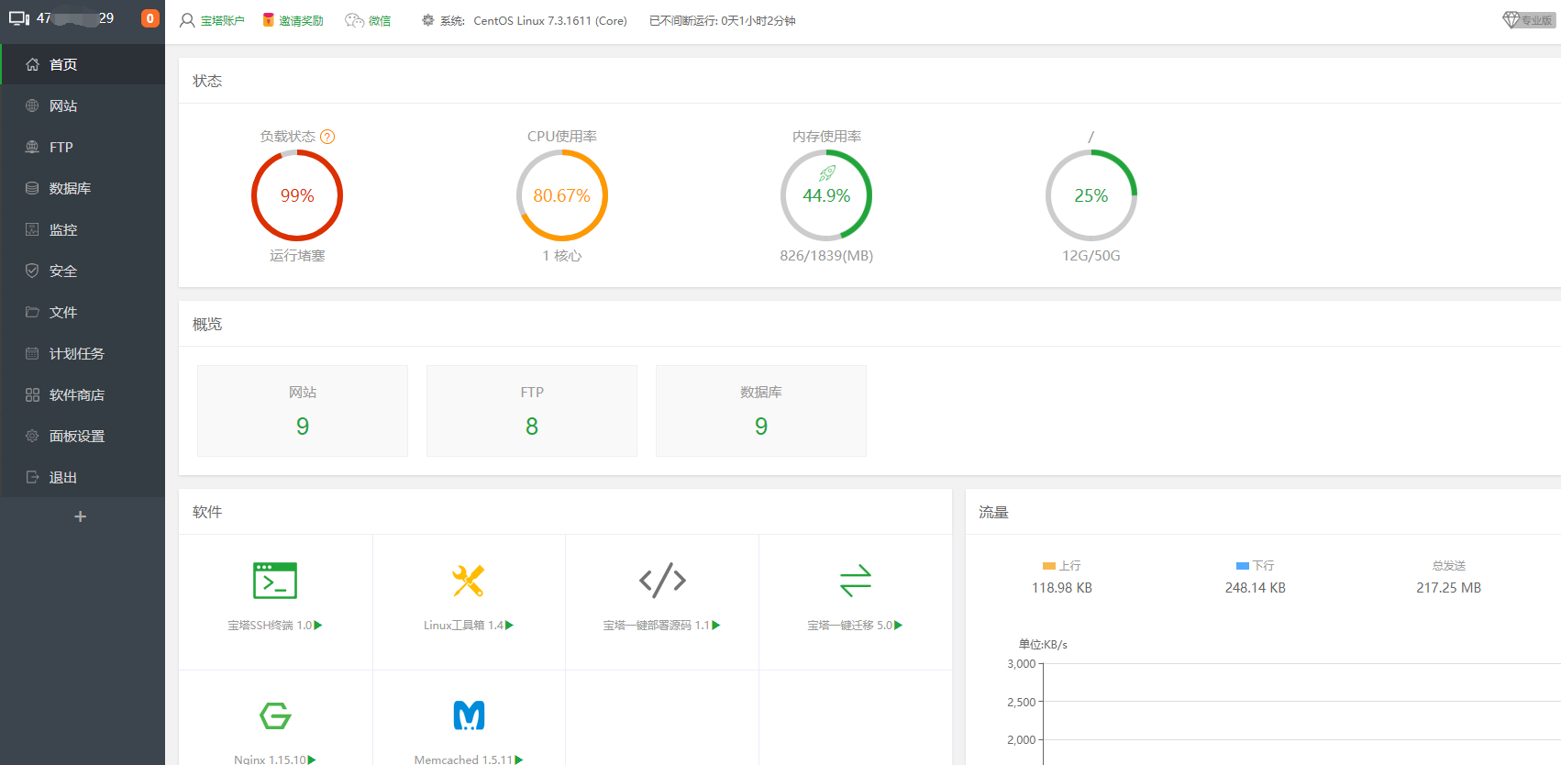Click the system gear icon in header
This screenshot has width=1561, height=765.
click(427, 20)
